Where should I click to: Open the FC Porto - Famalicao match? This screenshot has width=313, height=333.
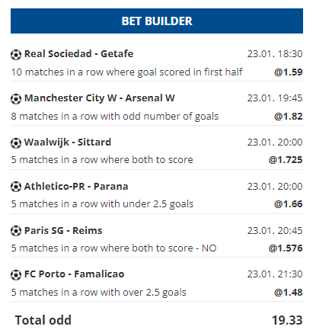coord(74,274)
